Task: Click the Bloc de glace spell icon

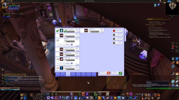Action: [x=62, y=68]
